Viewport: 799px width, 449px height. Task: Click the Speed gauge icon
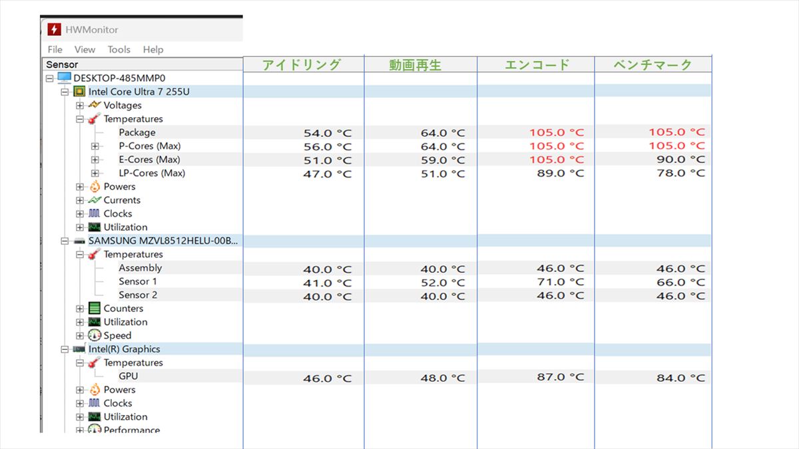click(94, 335)
